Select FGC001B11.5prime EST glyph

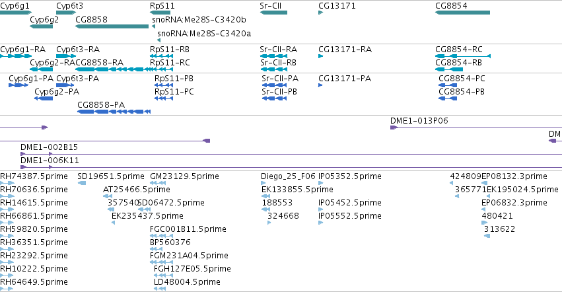click(x=161, y=236)
